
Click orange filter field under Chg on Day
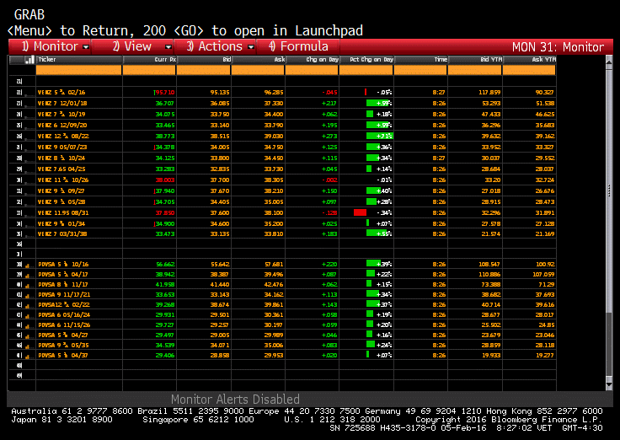[x=312, y=70]
